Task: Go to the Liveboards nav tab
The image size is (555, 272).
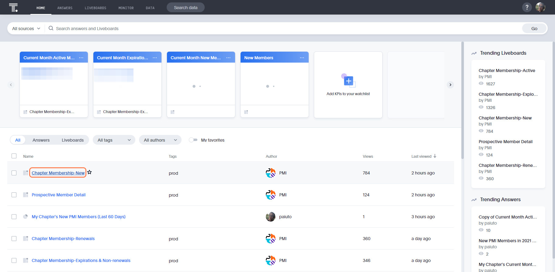Action: [x=95, y=8]
